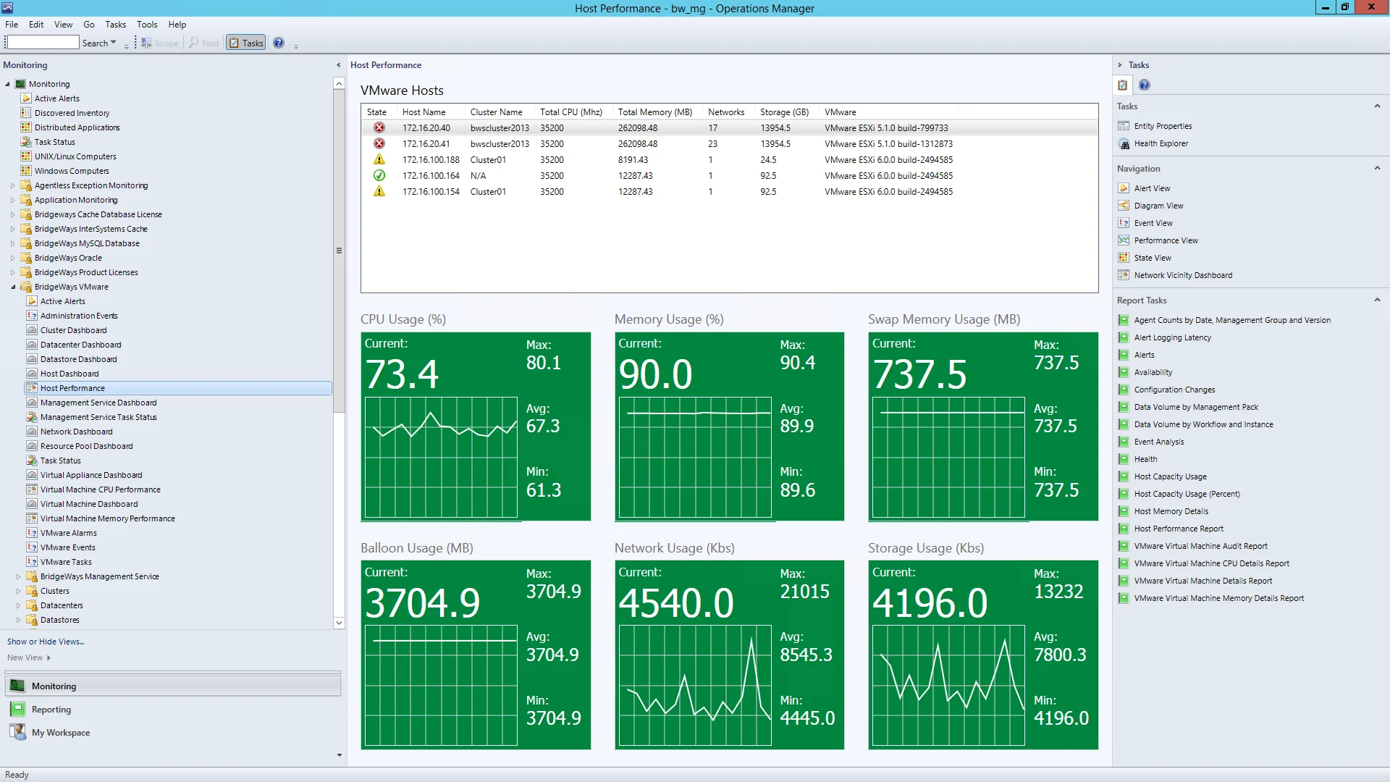
Task: Select host row 172.16.20.41
Action: pyautogui.click(x=729, y=143)
